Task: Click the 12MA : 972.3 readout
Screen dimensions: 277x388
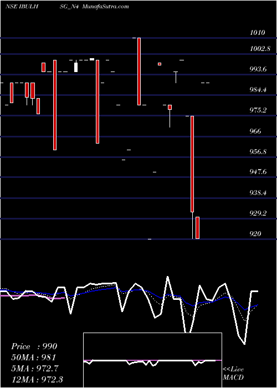Action: tap(37, 379)
